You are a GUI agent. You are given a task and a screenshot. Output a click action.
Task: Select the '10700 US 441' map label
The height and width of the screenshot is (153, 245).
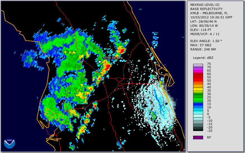point(112,58)
